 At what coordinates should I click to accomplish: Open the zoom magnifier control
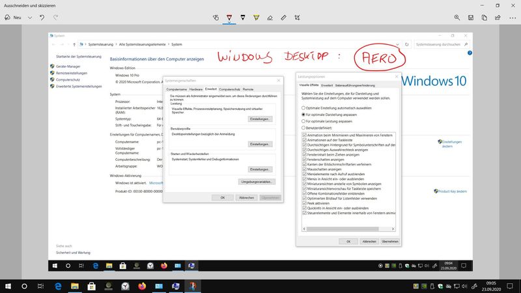457,18
